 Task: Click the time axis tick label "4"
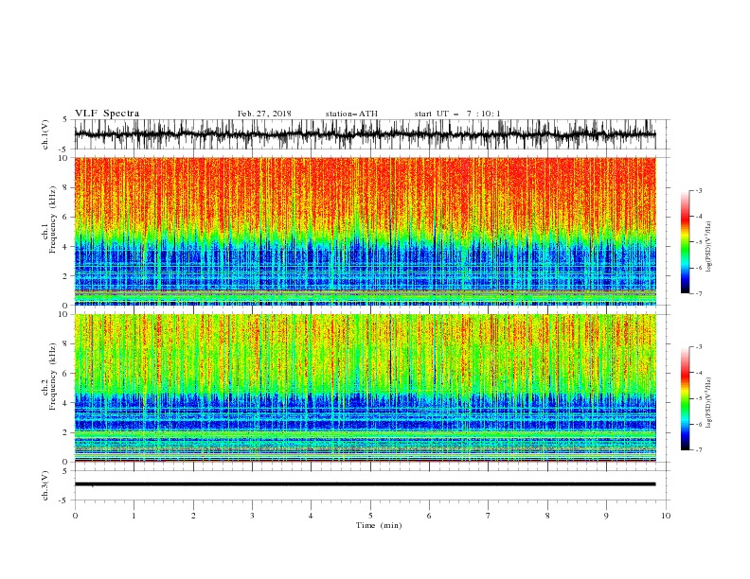tap(311, 516)
